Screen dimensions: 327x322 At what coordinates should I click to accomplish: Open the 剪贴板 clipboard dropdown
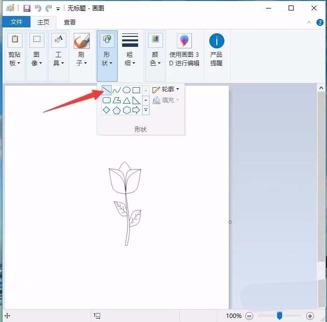[15, 56]
